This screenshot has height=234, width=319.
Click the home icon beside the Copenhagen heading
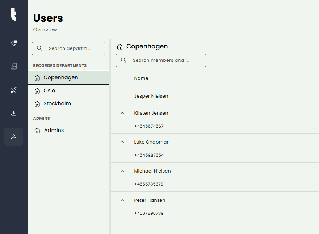click(x=119, y=47)
